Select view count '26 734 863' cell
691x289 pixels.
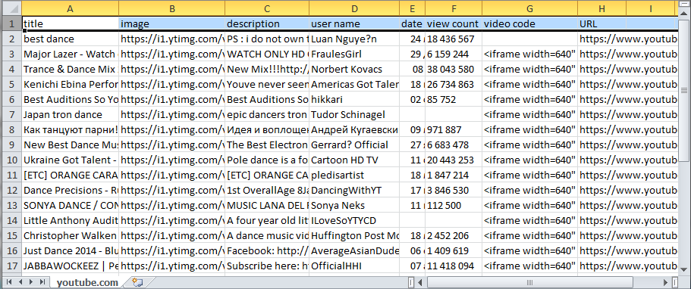point(454,85)
